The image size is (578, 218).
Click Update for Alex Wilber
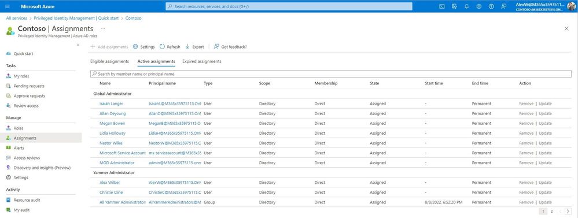coord(545,183)
